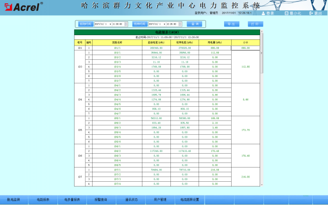Select the 编号 column header
328x205 pixels.
coord(89,42)
